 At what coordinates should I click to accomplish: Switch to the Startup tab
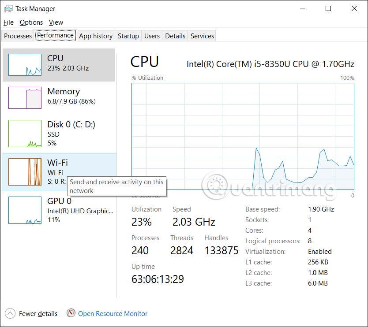(128, 36)
